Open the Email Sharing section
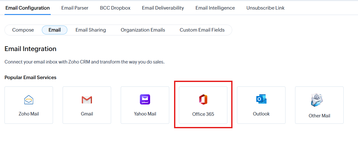Image resolution: width=358 pixels, height=141 pixels. pos(91,30)
